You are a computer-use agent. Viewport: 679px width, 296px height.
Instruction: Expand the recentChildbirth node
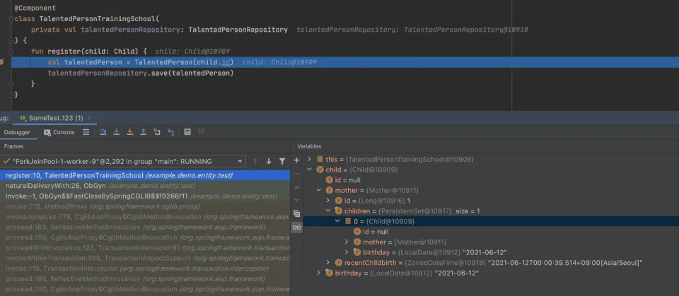(327, 263)
